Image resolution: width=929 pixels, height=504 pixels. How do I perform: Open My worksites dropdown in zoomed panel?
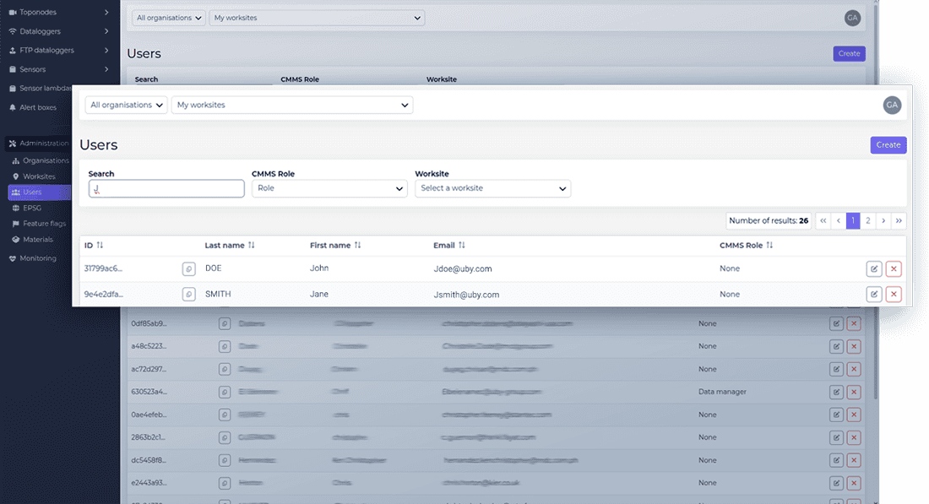point(292,105)
